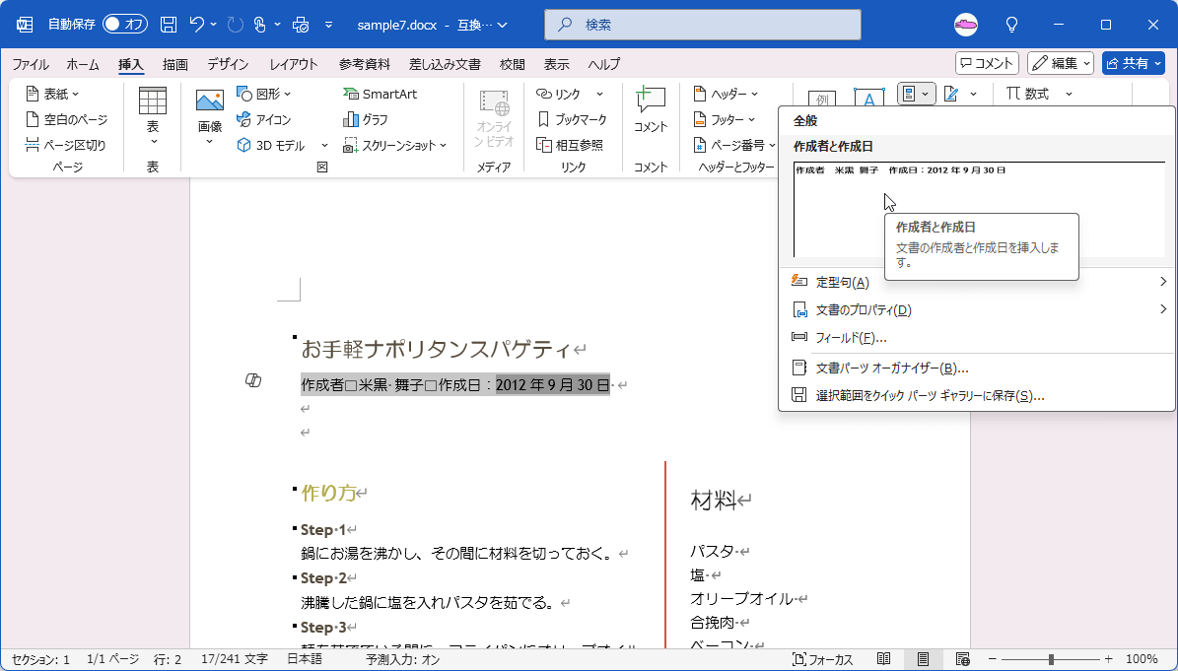Open the Footer (フッター) dropdown

[x=725, y=119]
